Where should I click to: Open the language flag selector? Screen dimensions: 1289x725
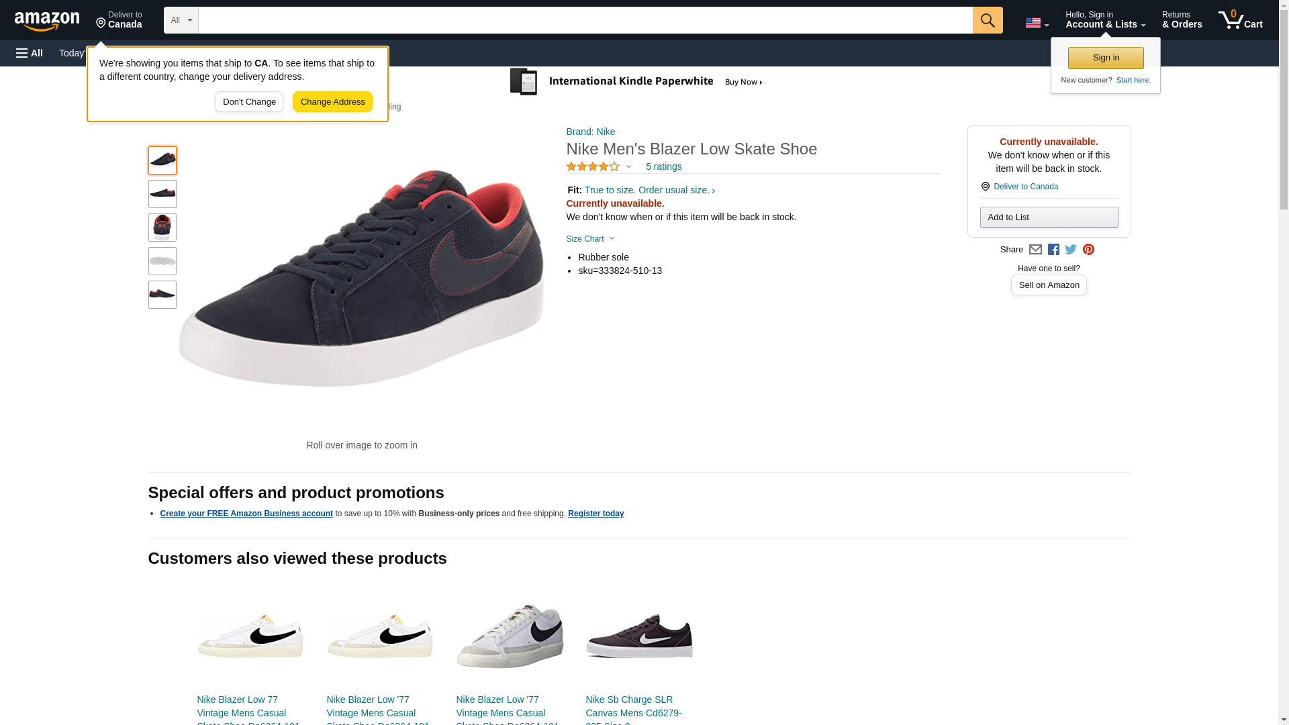pos(1037,23)
